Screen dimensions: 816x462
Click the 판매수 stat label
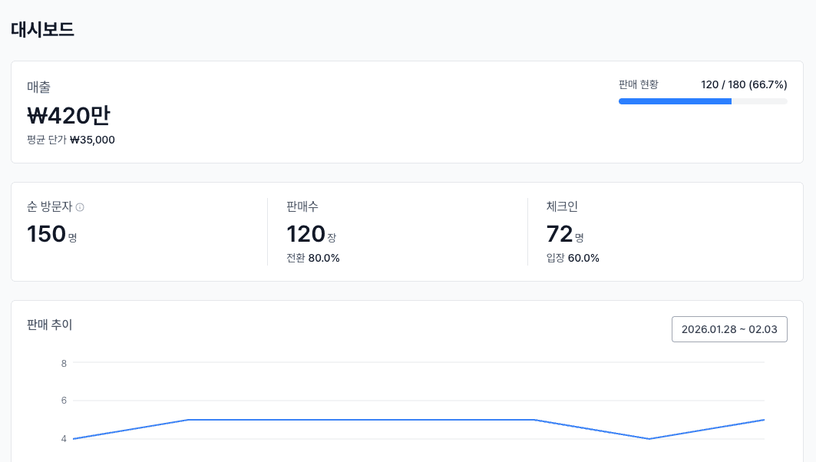coord(302,206)
